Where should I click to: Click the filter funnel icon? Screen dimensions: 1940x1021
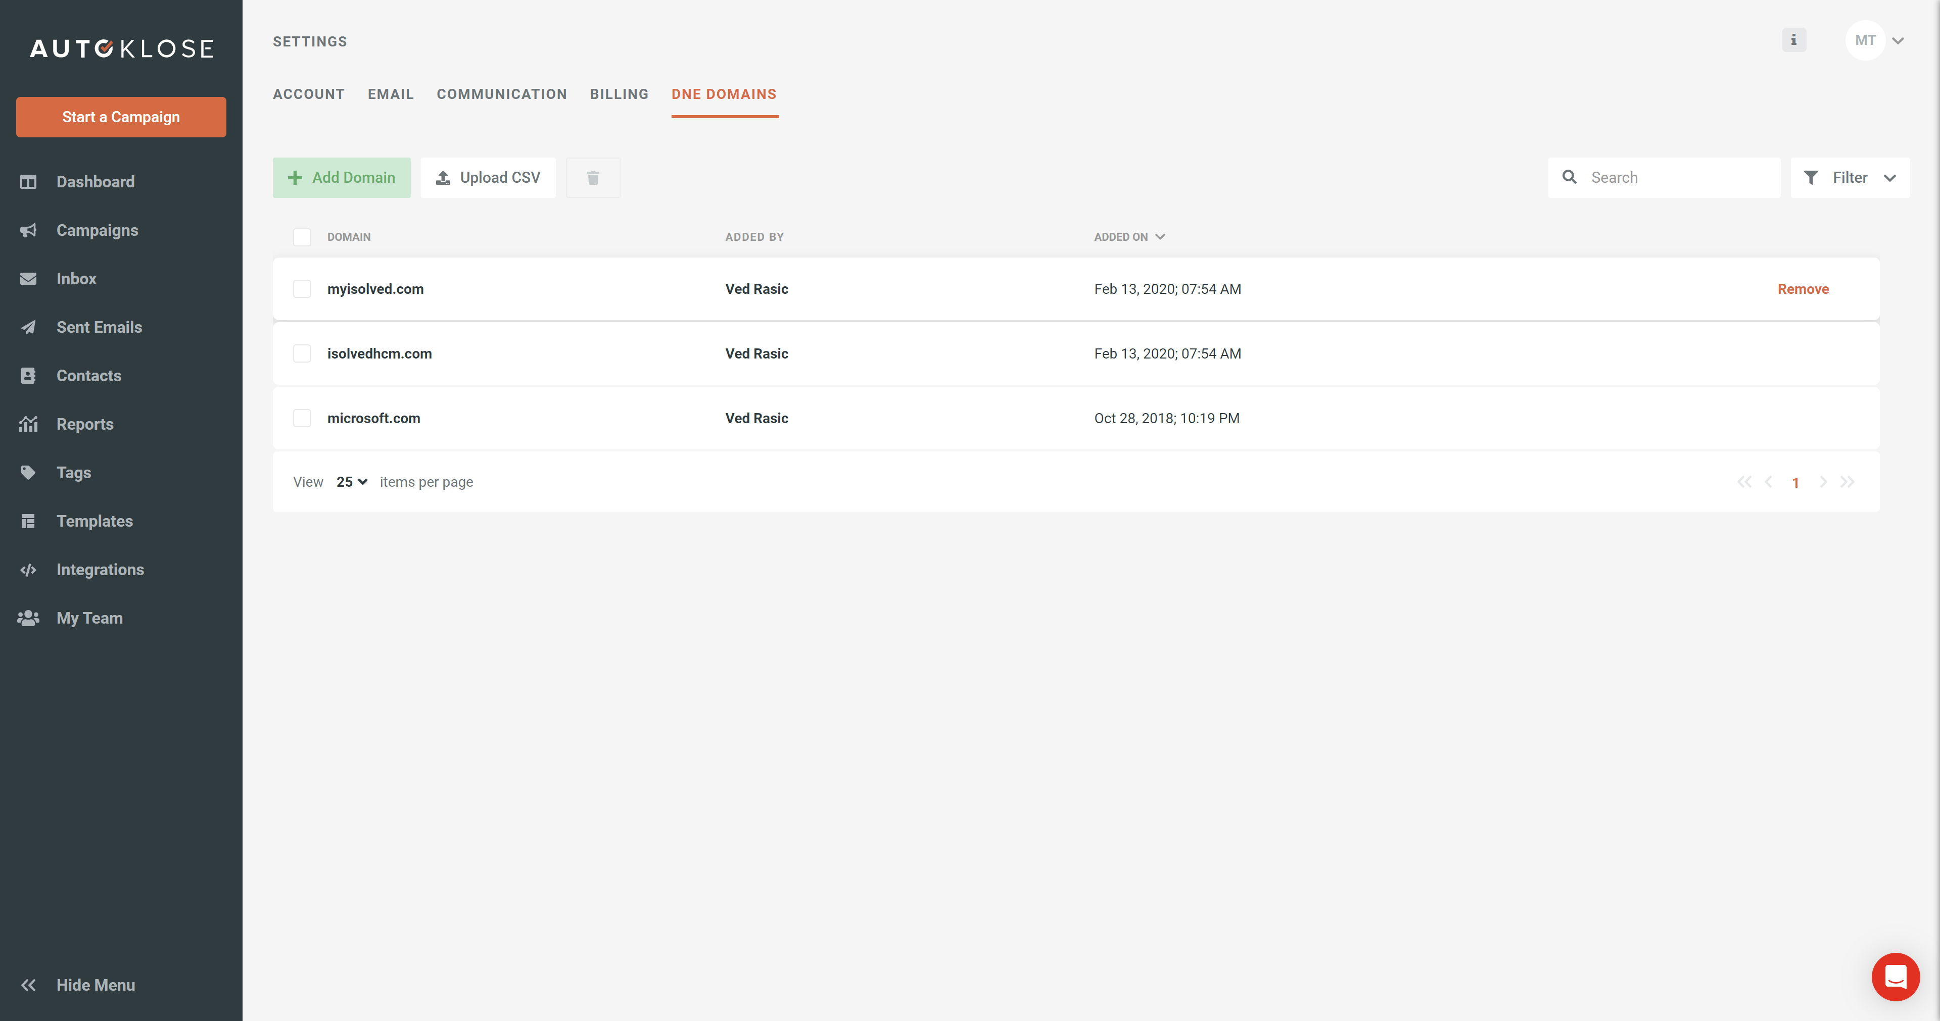1811,178
